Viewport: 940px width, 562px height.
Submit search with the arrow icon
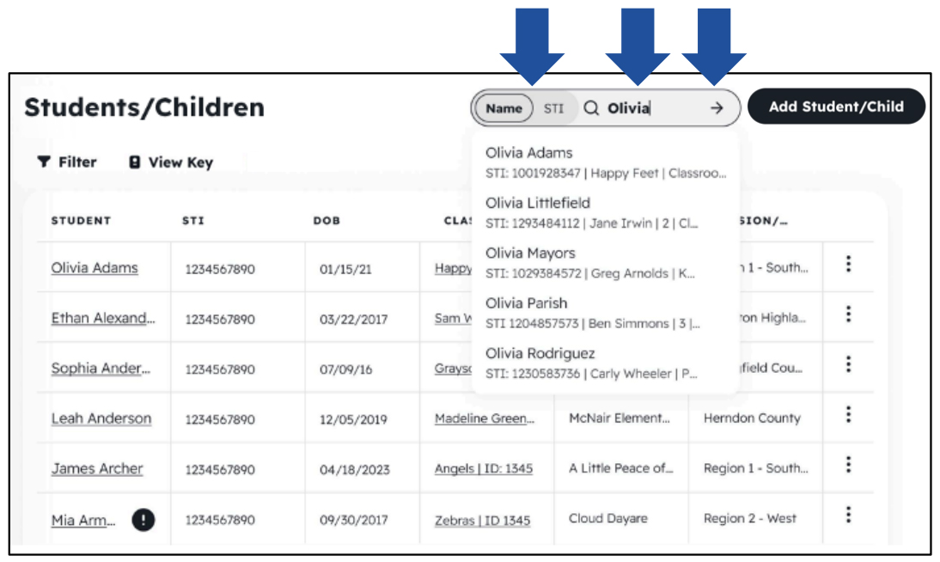pos(717,108)
